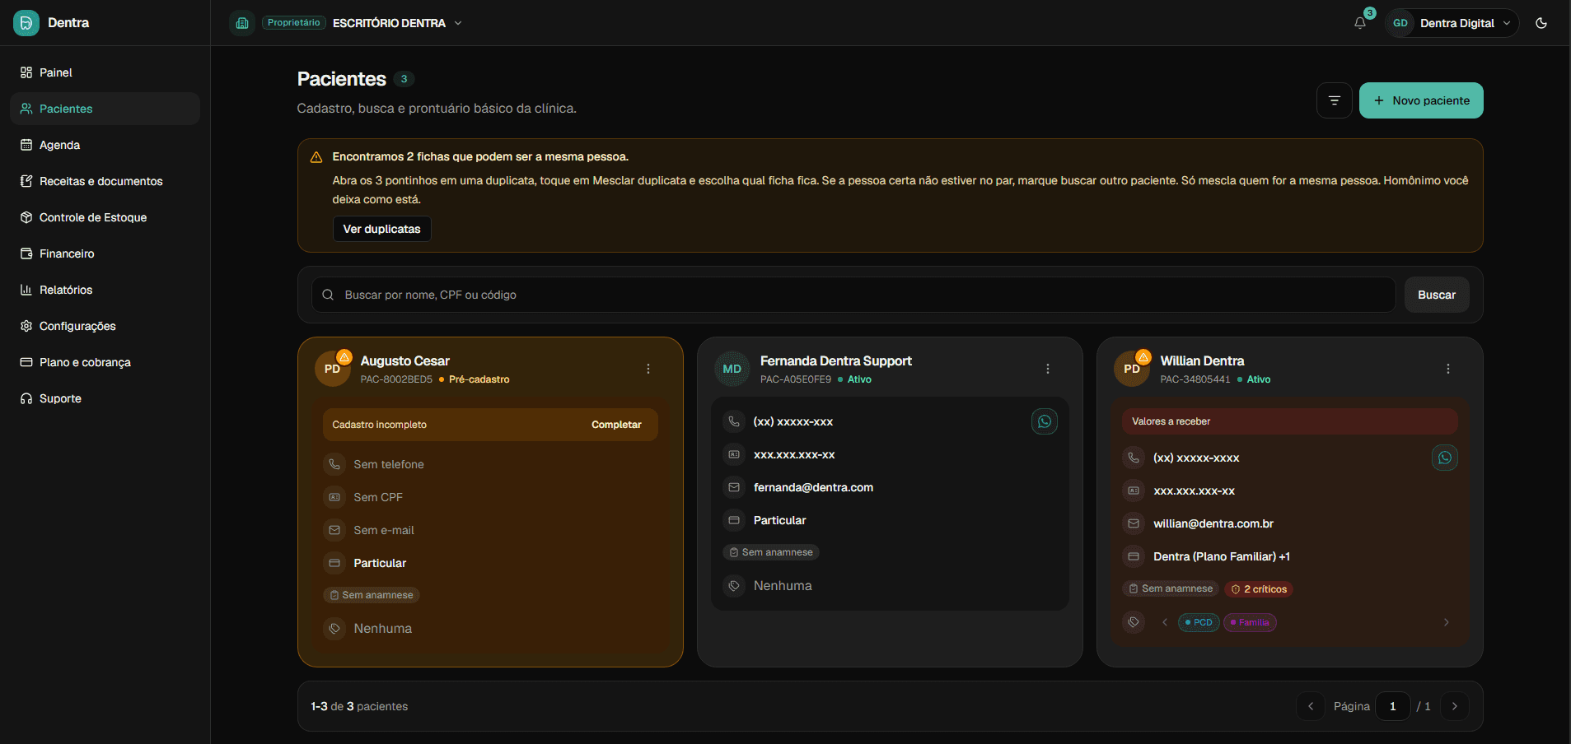The width and height of the screenshot is (1571, 744).
Task: Open Financeiro in the sidebar
Action: pyautogui.click(x=105, y=253)
